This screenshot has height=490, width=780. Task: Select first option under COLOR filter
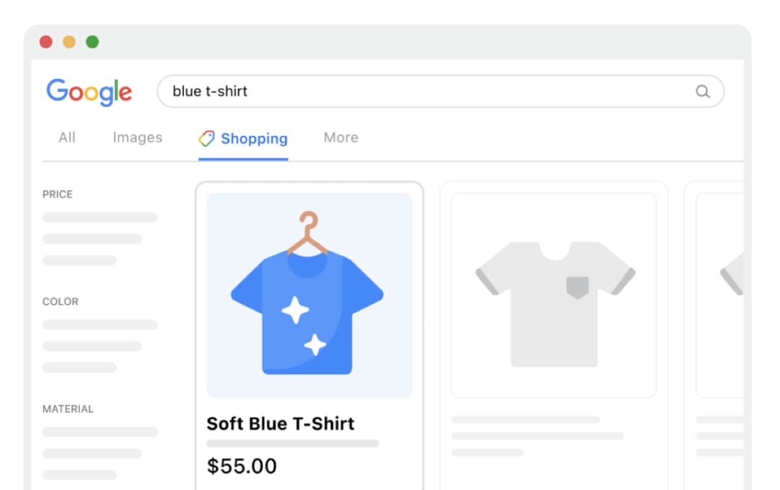click(x=100, y=325)
